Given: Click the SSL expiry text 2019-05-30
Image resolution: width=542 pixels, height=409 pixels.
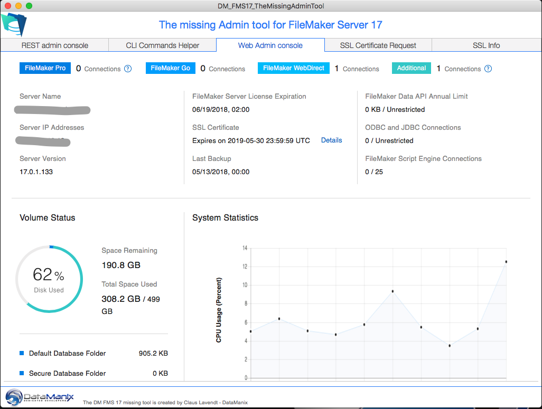Looking at the screenshot, I should pos(251,140).
